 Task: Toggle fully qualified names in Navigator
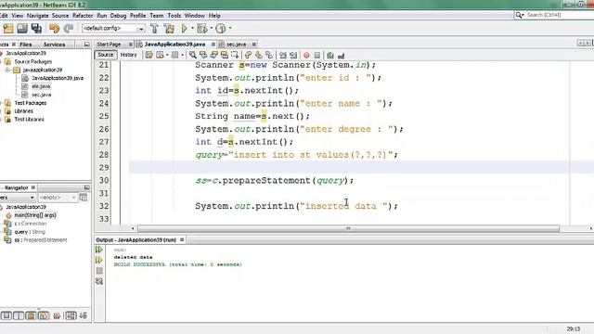(58, 315)
